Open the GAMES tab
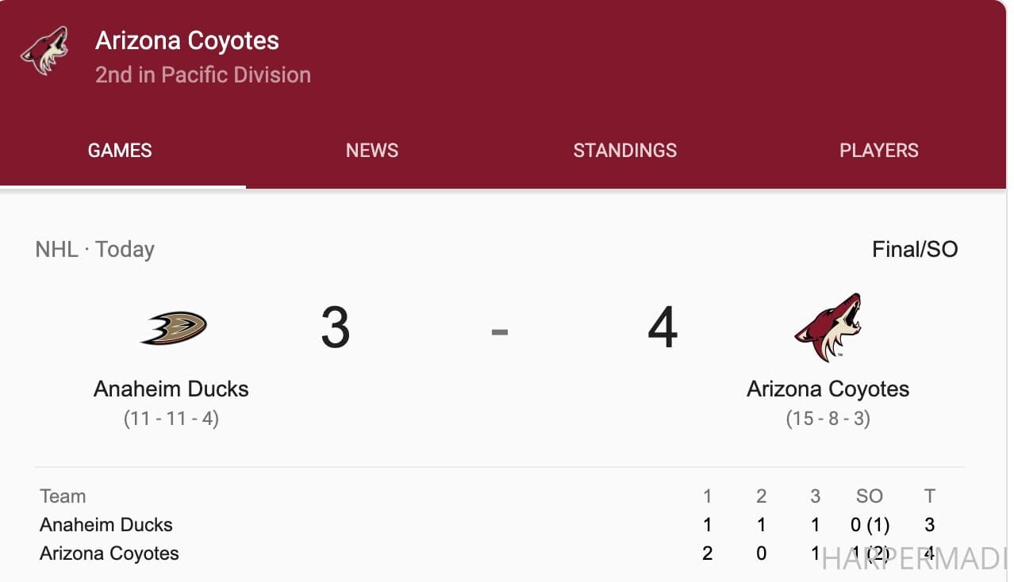Image resolution: width=1014 pixels, height=582 pixels. pos(120,151)
